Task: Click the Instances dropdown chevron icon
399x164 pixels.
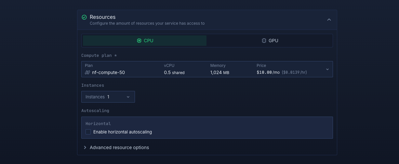Action: [x=128, y=97]
